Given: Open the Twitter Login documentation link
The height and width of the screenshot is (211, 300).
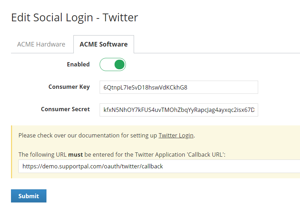Looking at the screenshot, I should [176, 135].
